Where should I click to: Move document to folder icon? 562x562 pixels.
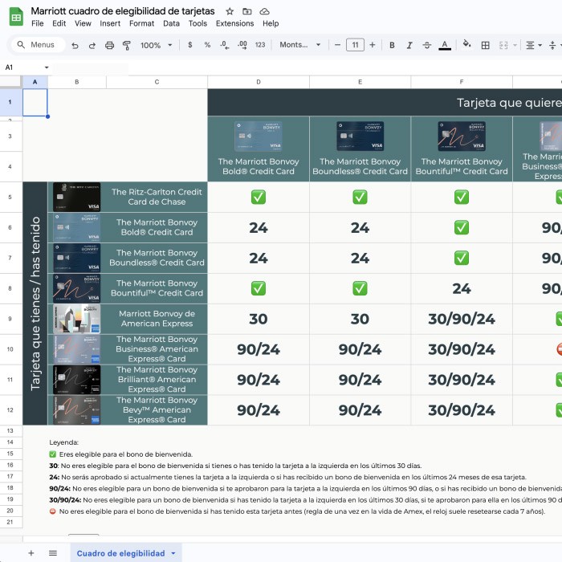[247, 11]
